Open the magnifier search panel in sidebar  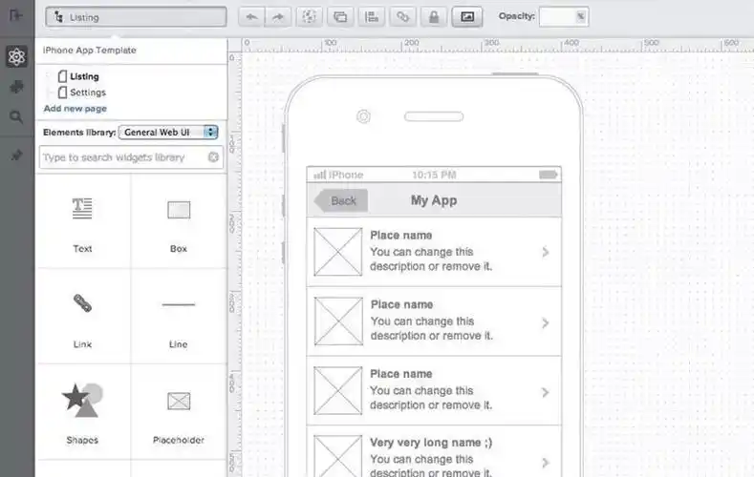(16, 117)
